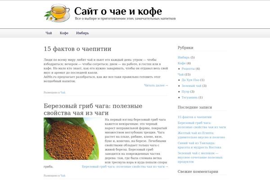The image size is (270, 180).
Task: Click the 'Чай' category under first post
Action: pyautogui.click(x=63, y=93)
